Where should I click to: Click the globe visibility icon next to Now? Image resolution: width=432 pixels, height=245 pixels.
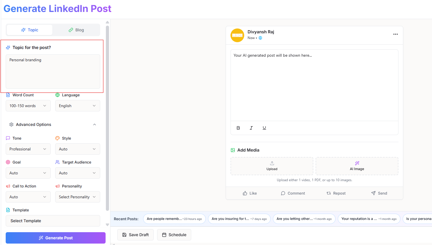coord(260,38)
